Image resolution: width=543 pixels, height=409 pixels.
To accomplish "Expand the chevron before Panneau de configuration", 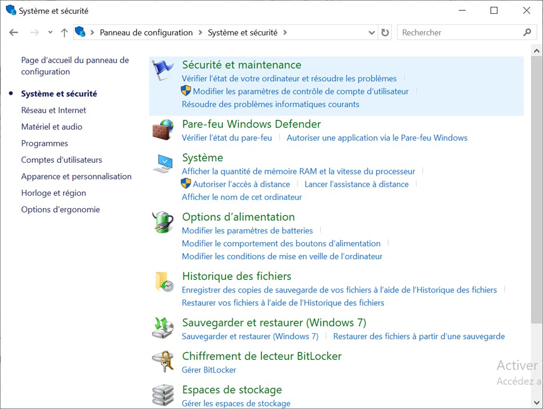I will tap(92, 32).
